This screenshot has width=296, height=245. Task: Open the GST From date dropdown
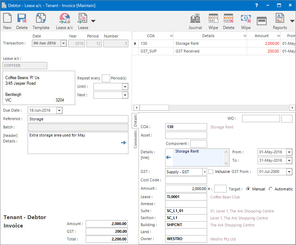(x=289, y=172)
